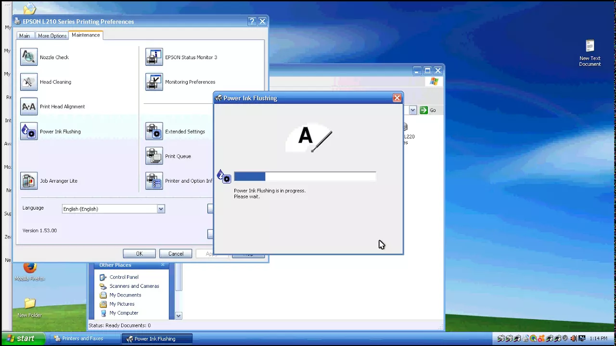The height and width of the screenshot is (346, 616).
Task: Click Job Arranger Lite text
Action: (59, 181)
